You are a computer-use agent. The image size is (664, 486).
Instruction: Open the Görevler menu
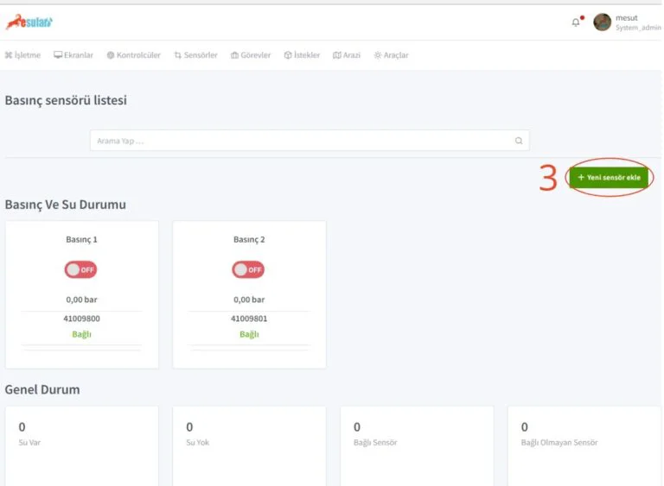(251, 55)
